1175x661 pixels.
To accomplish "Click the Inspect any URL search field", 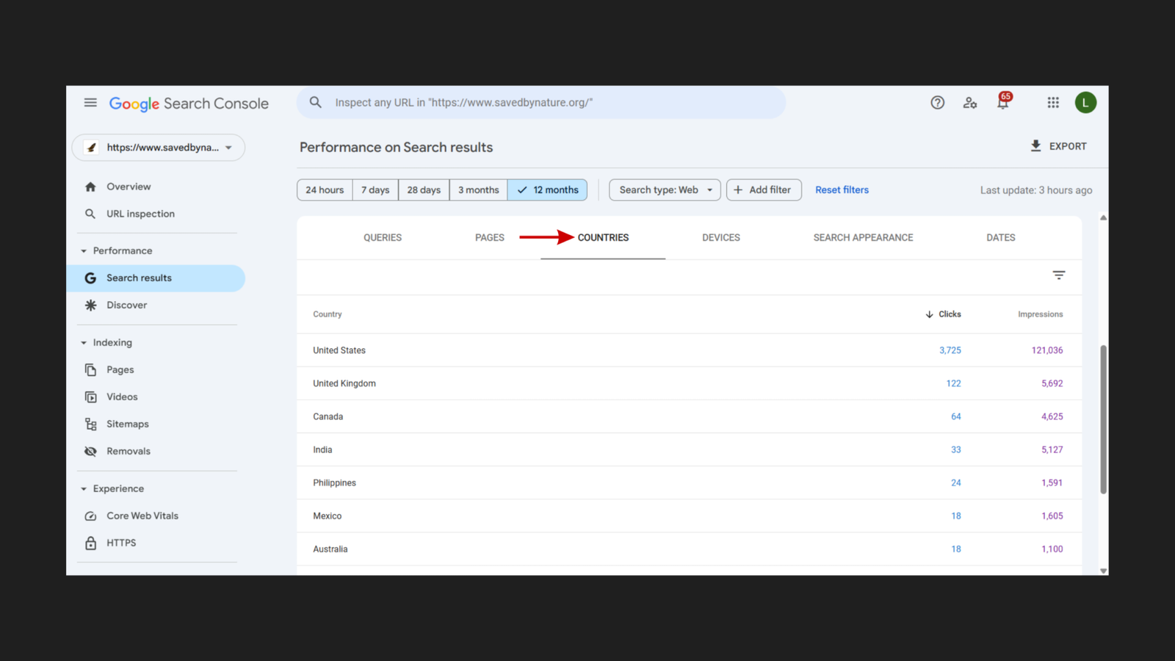I will 541,102.
